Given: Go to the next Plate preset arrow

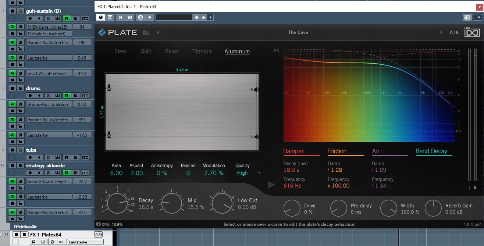Looking at the screenshot, I should click(x=441, y=32).
